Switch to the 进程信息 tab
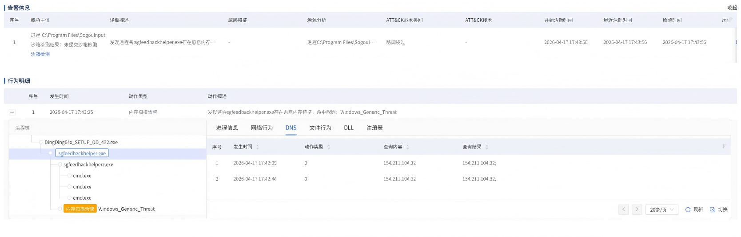The height and width of the screenshot is (237, 741). point(227,128)
